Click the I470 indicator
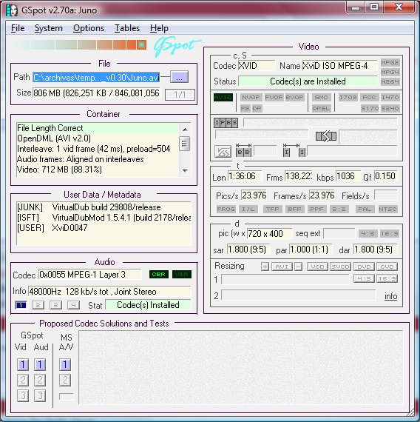This screenshot has width=420, height=422. click(390, 97)
